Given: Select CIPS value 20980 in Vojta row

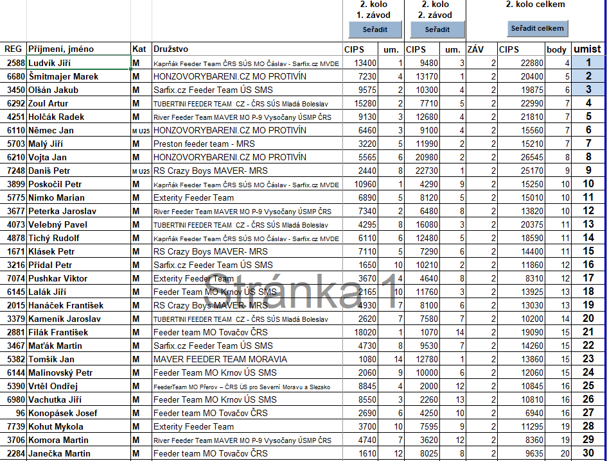Looking at the screenshot, I should (x=423, y=157).
